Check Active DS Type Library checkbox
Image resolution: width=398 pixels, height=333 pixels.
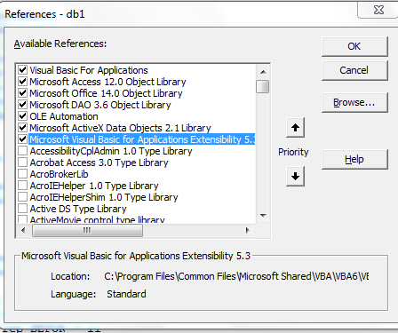point(22,209)
